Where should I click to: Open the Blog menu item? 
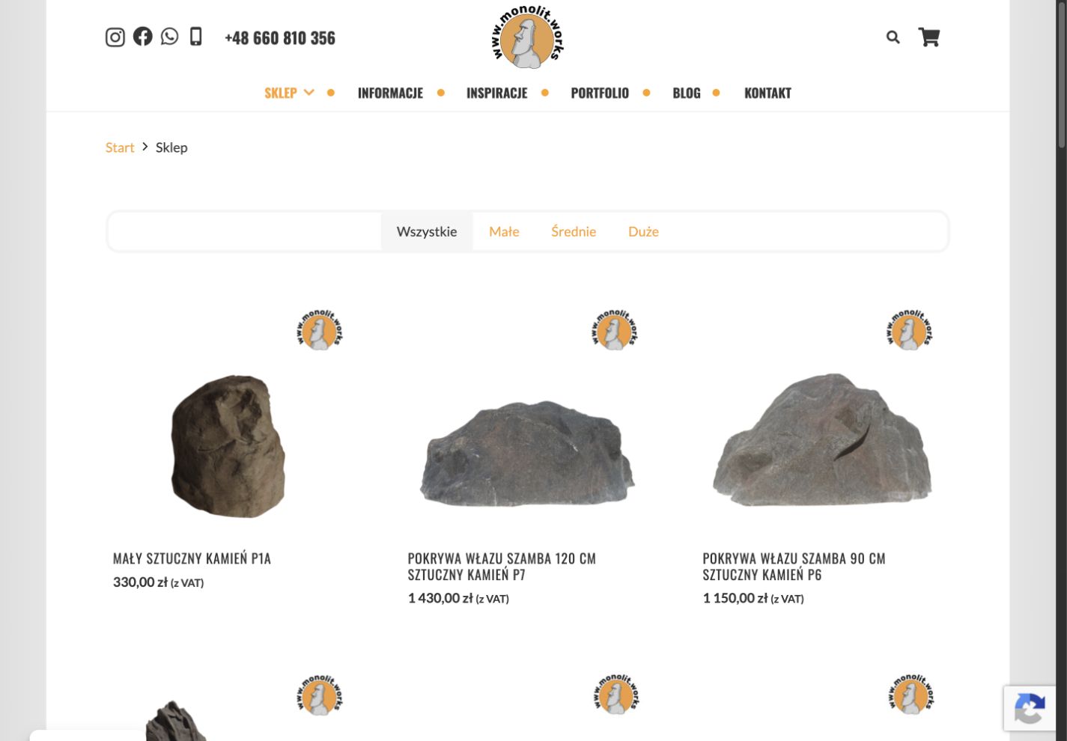(687, 93)
